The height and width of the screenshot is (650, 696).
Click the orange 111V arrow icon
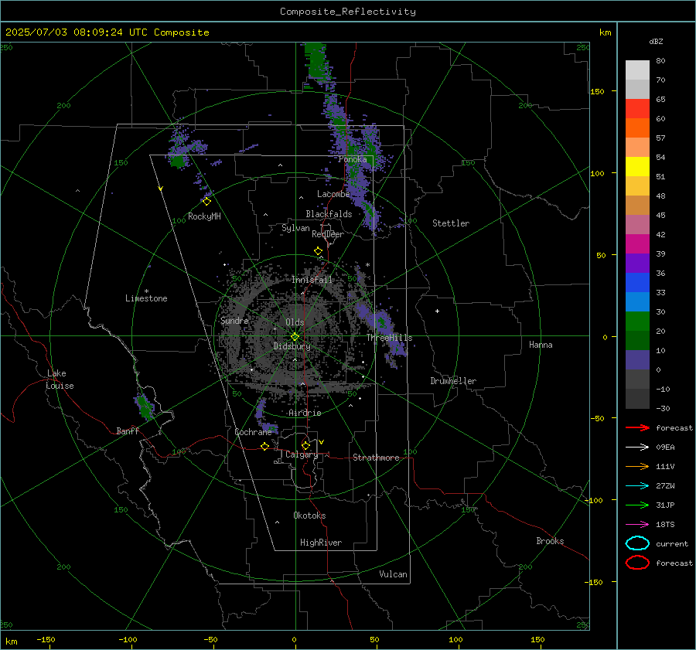637,466
